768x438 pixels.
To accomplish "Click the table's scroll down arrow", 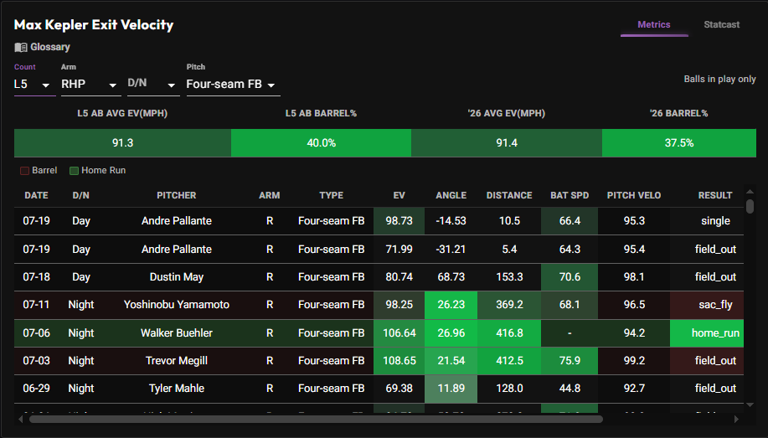I will 750,405.
